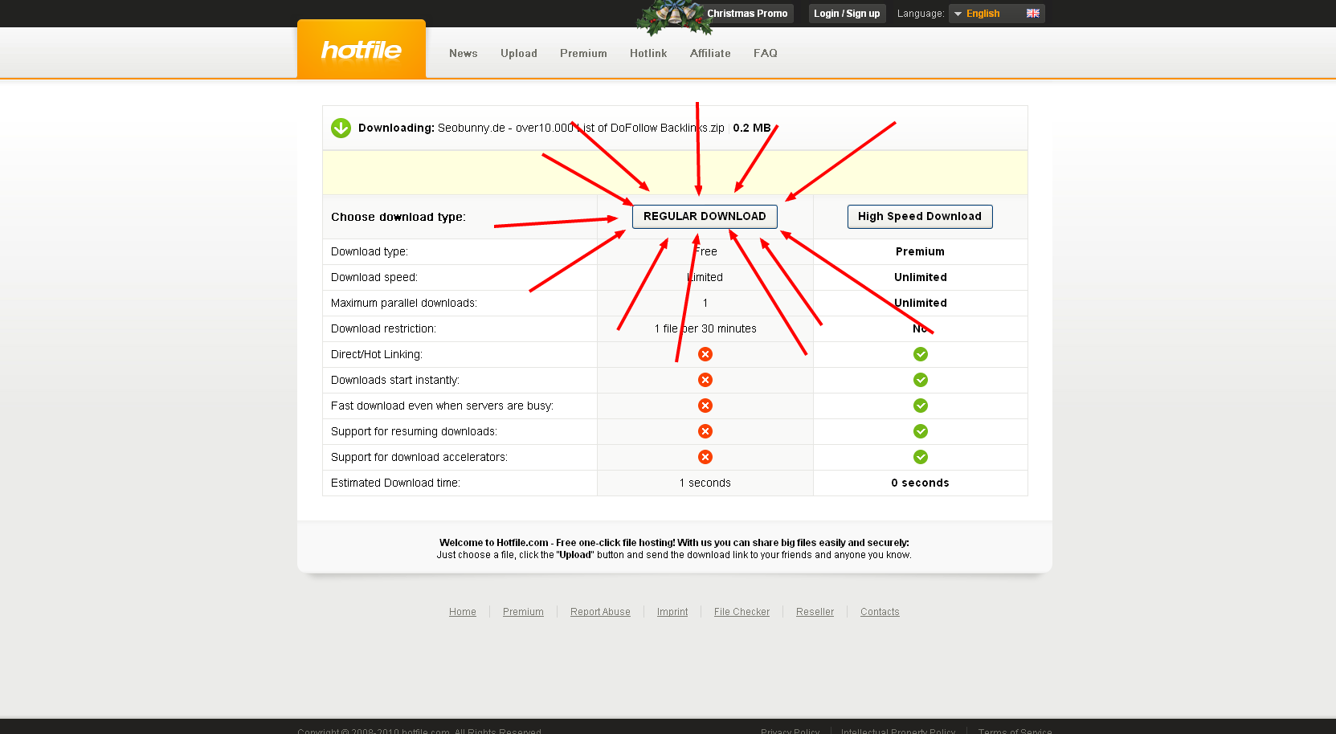Open the Imprint footer link
This screenshot has width=1336, height=734.
click(672, 612)
